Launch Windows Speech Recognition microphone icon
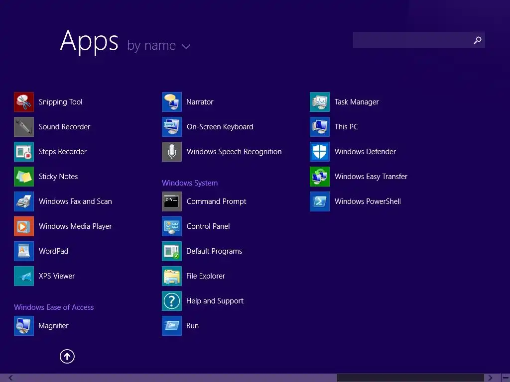Viewport: 510px width, 382px height. [x=172, y=152]
